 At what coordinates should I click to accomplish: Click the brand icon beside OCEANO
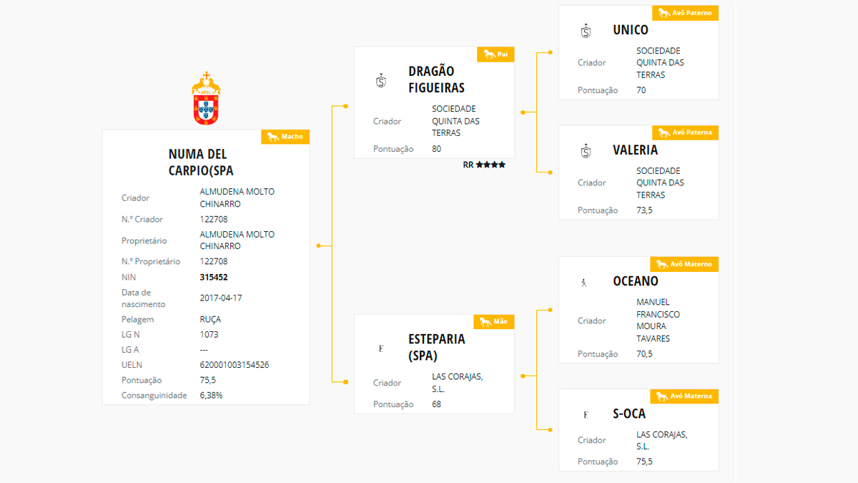point(584,283)
